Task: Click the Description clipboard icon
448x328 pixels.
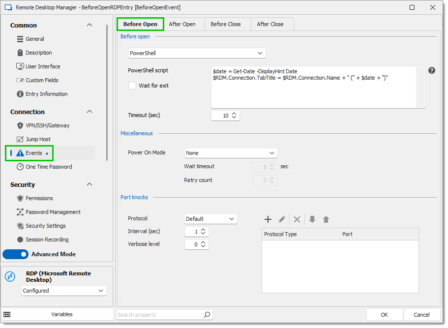Action: [20, 53]
